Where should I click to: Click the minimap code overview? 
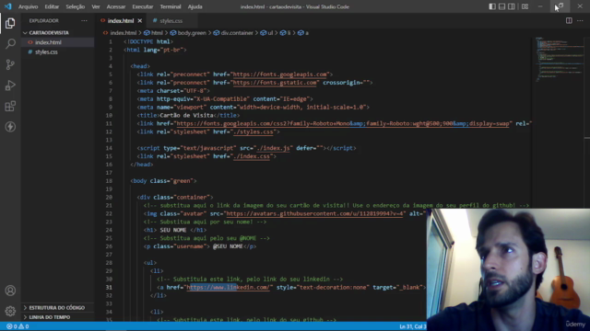pos(560,59)
